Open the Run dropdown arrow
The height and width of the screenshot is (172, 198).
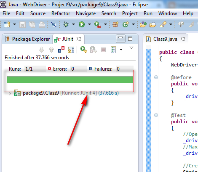tap(89, 24)
